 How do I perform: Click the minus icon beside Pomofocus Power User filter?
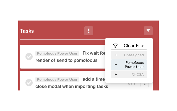click(x=116, y=65)
